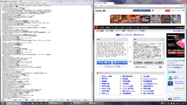Open the Windows Start menu

click(x=3, y=103)
